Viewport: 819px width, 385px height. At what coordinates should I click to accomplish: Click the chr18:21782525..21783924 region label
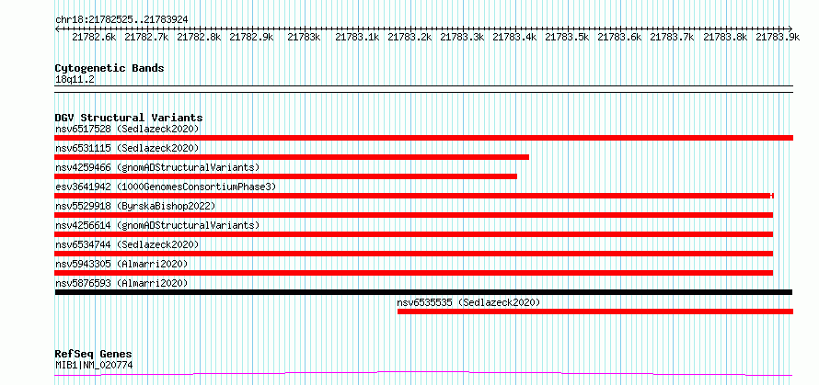[121, 20]
